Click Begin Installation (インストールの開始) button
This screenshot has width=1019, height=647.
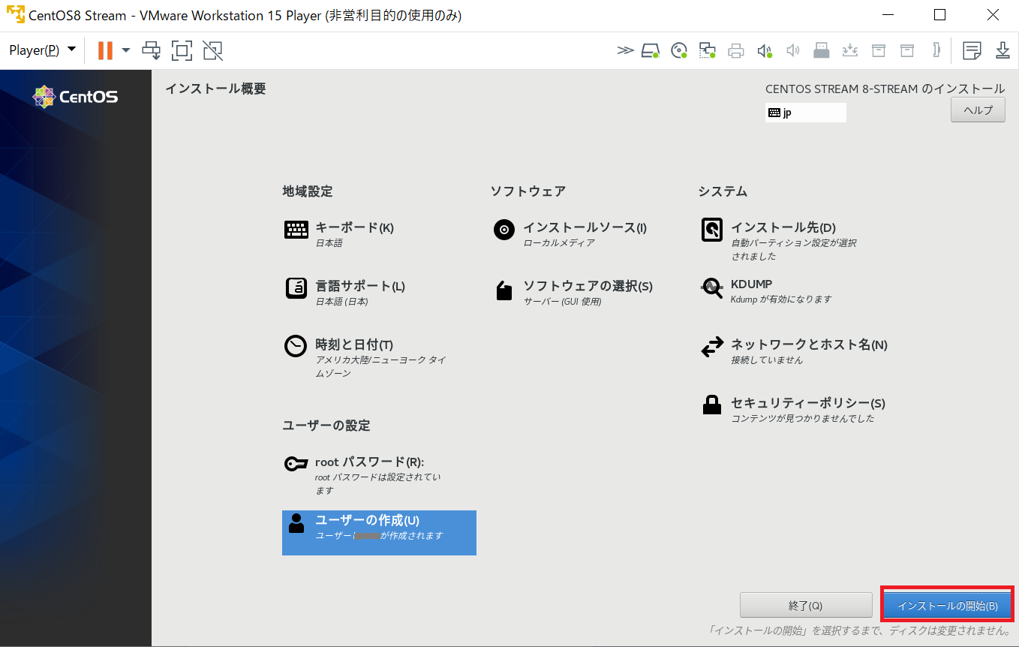(947, 605)
